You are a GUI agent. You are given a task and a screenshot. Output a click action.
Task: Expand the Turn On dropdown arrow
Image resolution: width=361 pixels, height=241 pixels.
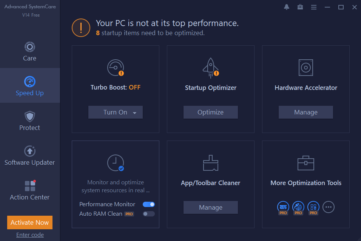click(135, 113)
